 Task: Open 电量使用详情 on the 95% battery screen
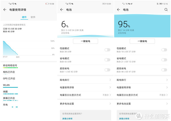click(142, 87)
